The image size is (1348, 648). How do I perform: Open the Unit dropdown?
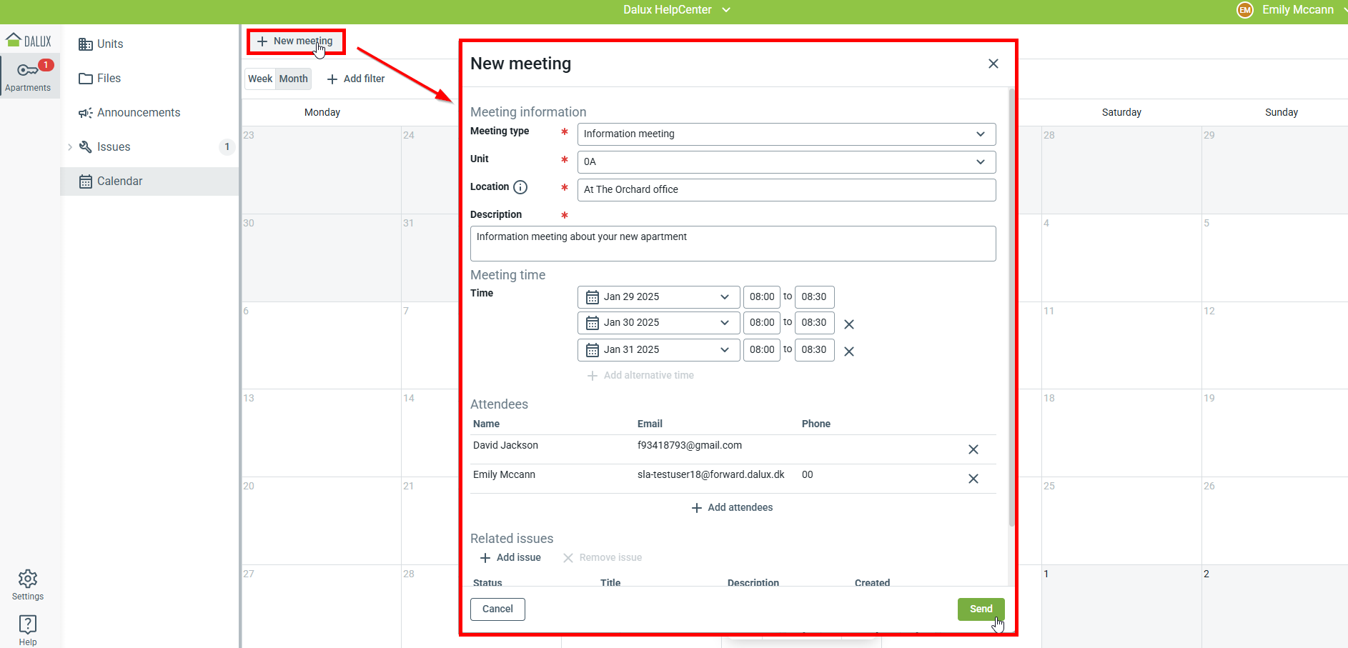coord(786,162)
